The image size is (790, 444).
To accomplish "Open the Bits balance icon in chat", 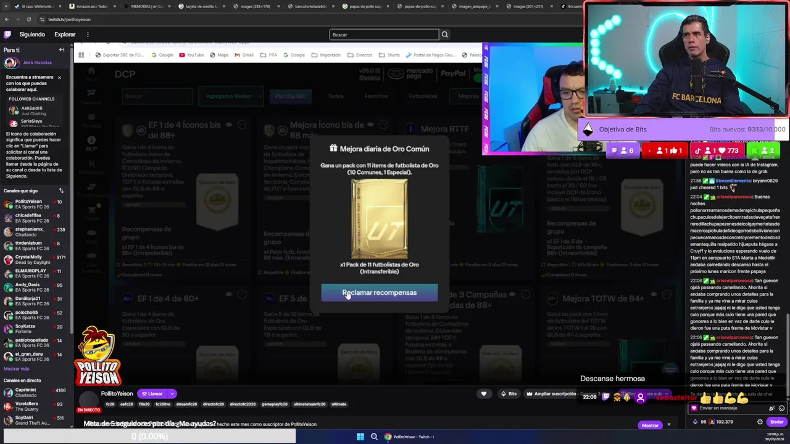I will point(696,422).
